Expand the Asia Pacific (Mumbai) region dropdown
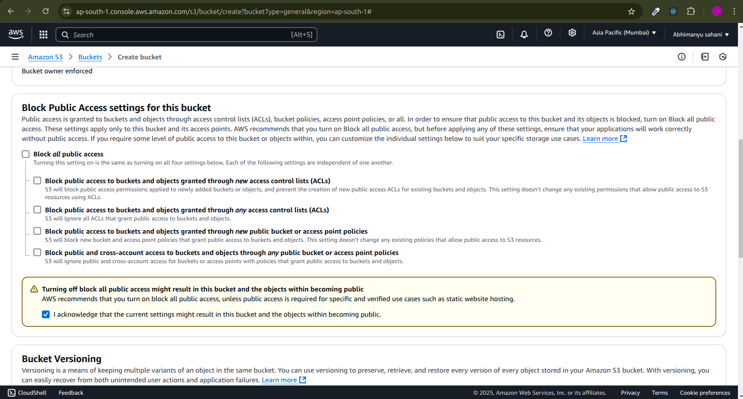 (624, 33)
